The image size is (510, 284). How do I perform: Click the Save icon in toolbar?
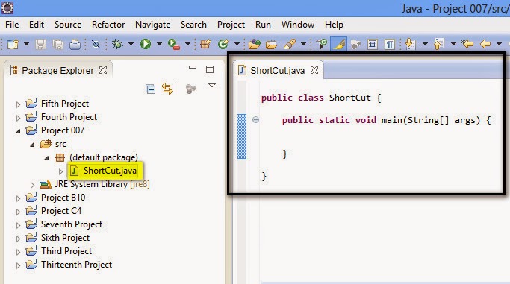(x=40, y=44)
